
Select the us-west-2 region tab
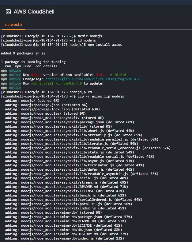(x=14, y=25)
